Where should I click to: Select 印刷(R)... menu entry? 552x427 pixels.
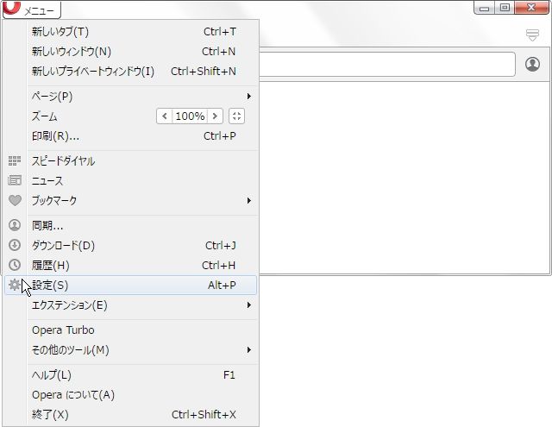click(x=131, y=136)
